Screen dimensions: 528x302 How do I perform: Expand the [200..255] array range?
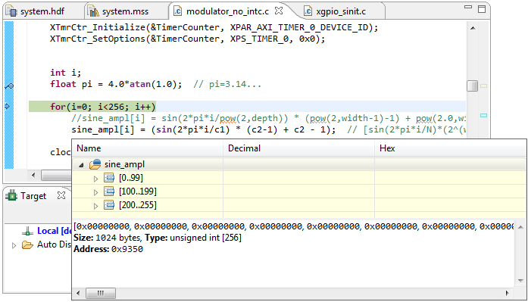pos(95,206)
